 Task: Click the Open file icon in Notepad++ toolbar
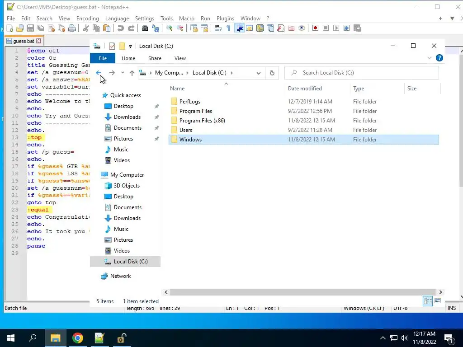(20, 28)
